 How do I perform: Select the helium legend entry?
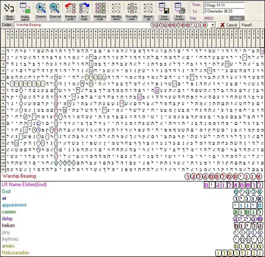tap(8, 225)
